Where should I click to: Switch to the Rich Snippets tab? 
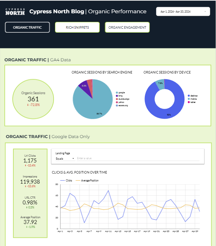click(77, 27)
